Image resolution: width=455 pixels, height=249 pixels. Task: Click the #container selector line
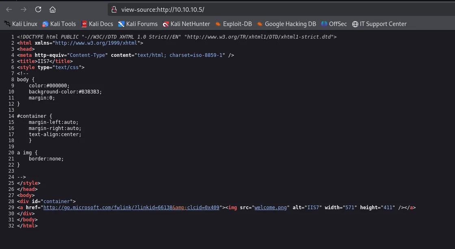coord(35,116)
